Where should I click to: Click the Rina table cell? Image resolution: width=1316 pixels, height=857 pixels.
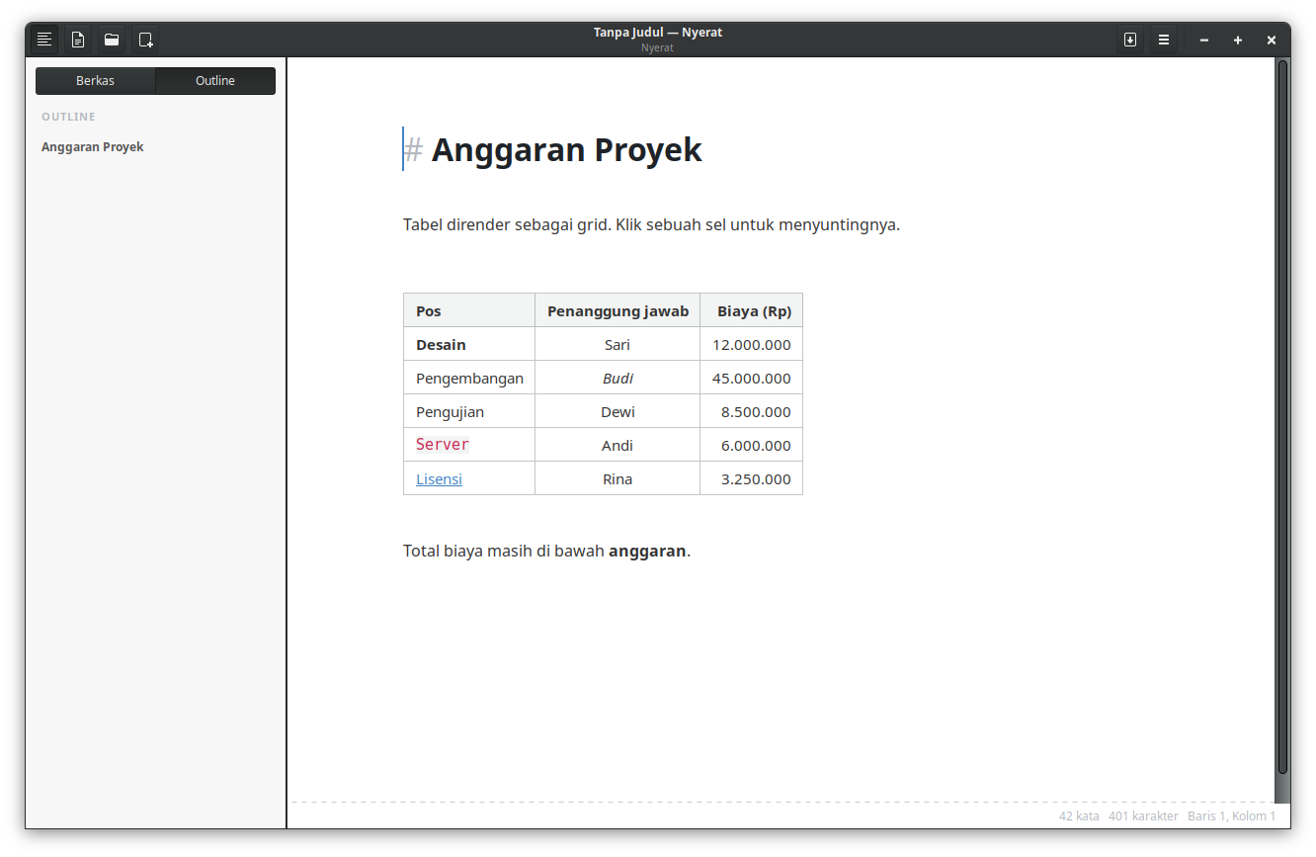(x=617, y=478)
